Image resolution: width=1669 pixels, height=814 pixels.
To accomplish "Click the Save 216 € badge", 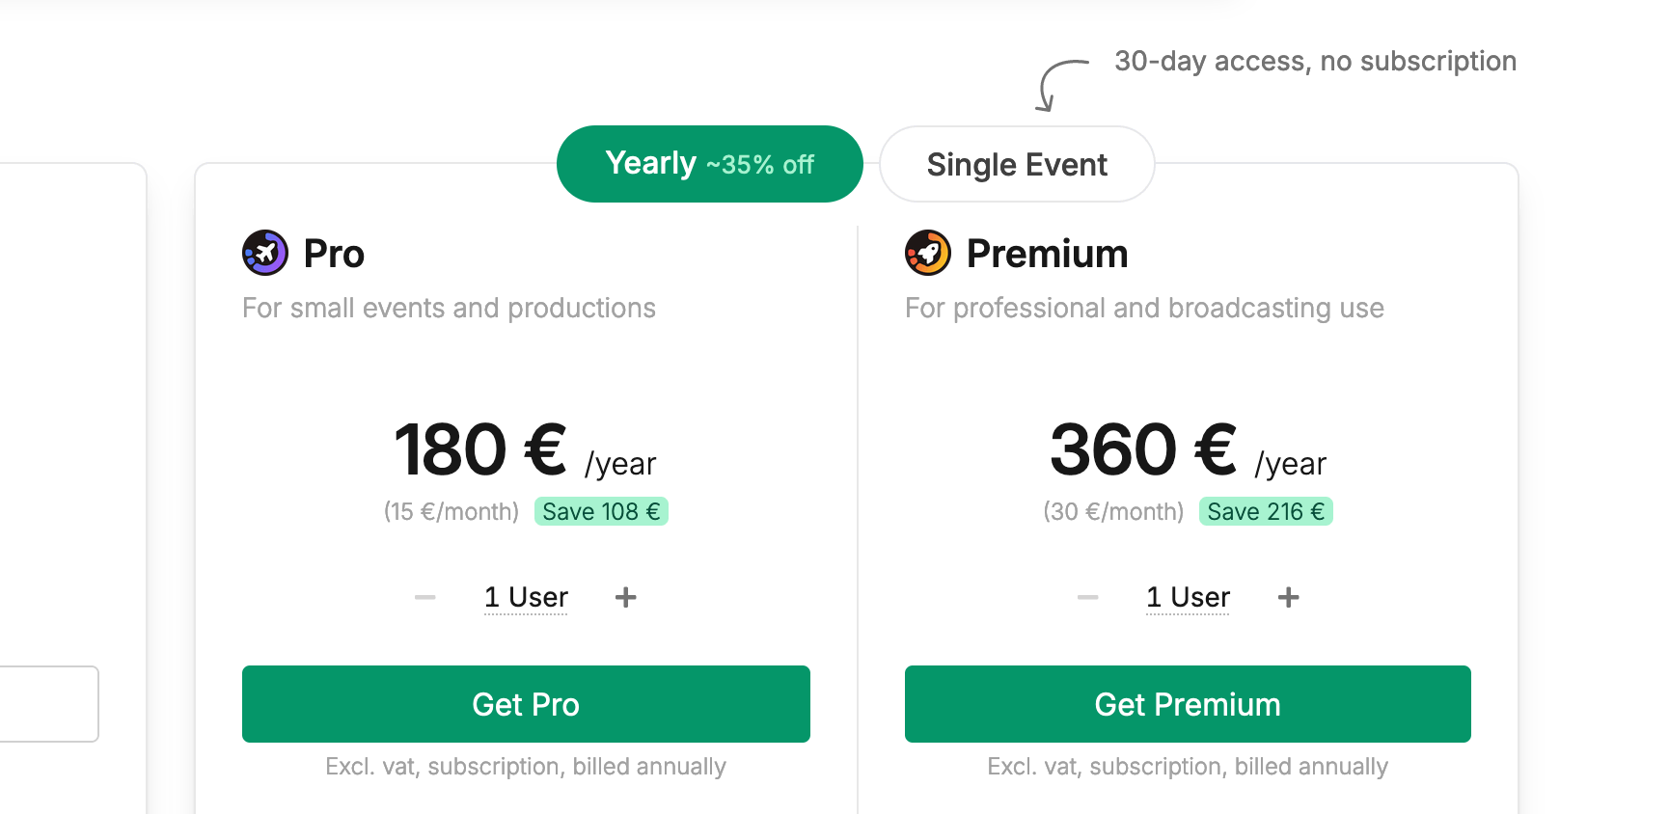I will pos(1266,511).
